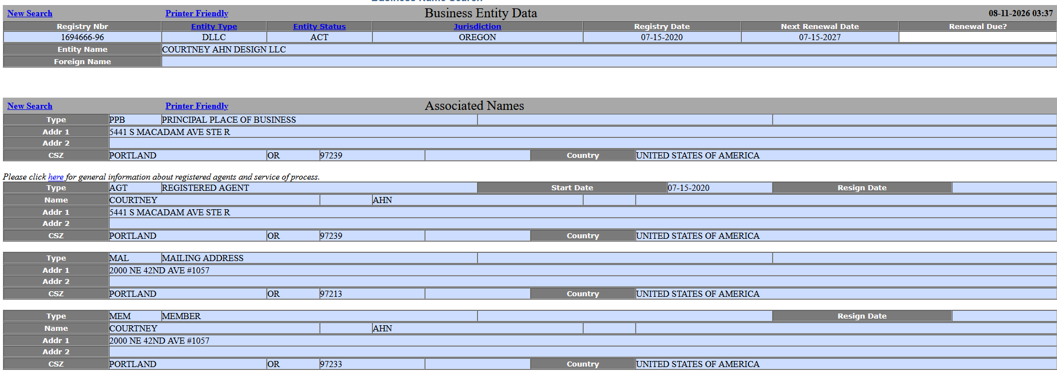Click the MAL type code
The height and width of the screenshot is (371, 1057).
click(119, 258)
